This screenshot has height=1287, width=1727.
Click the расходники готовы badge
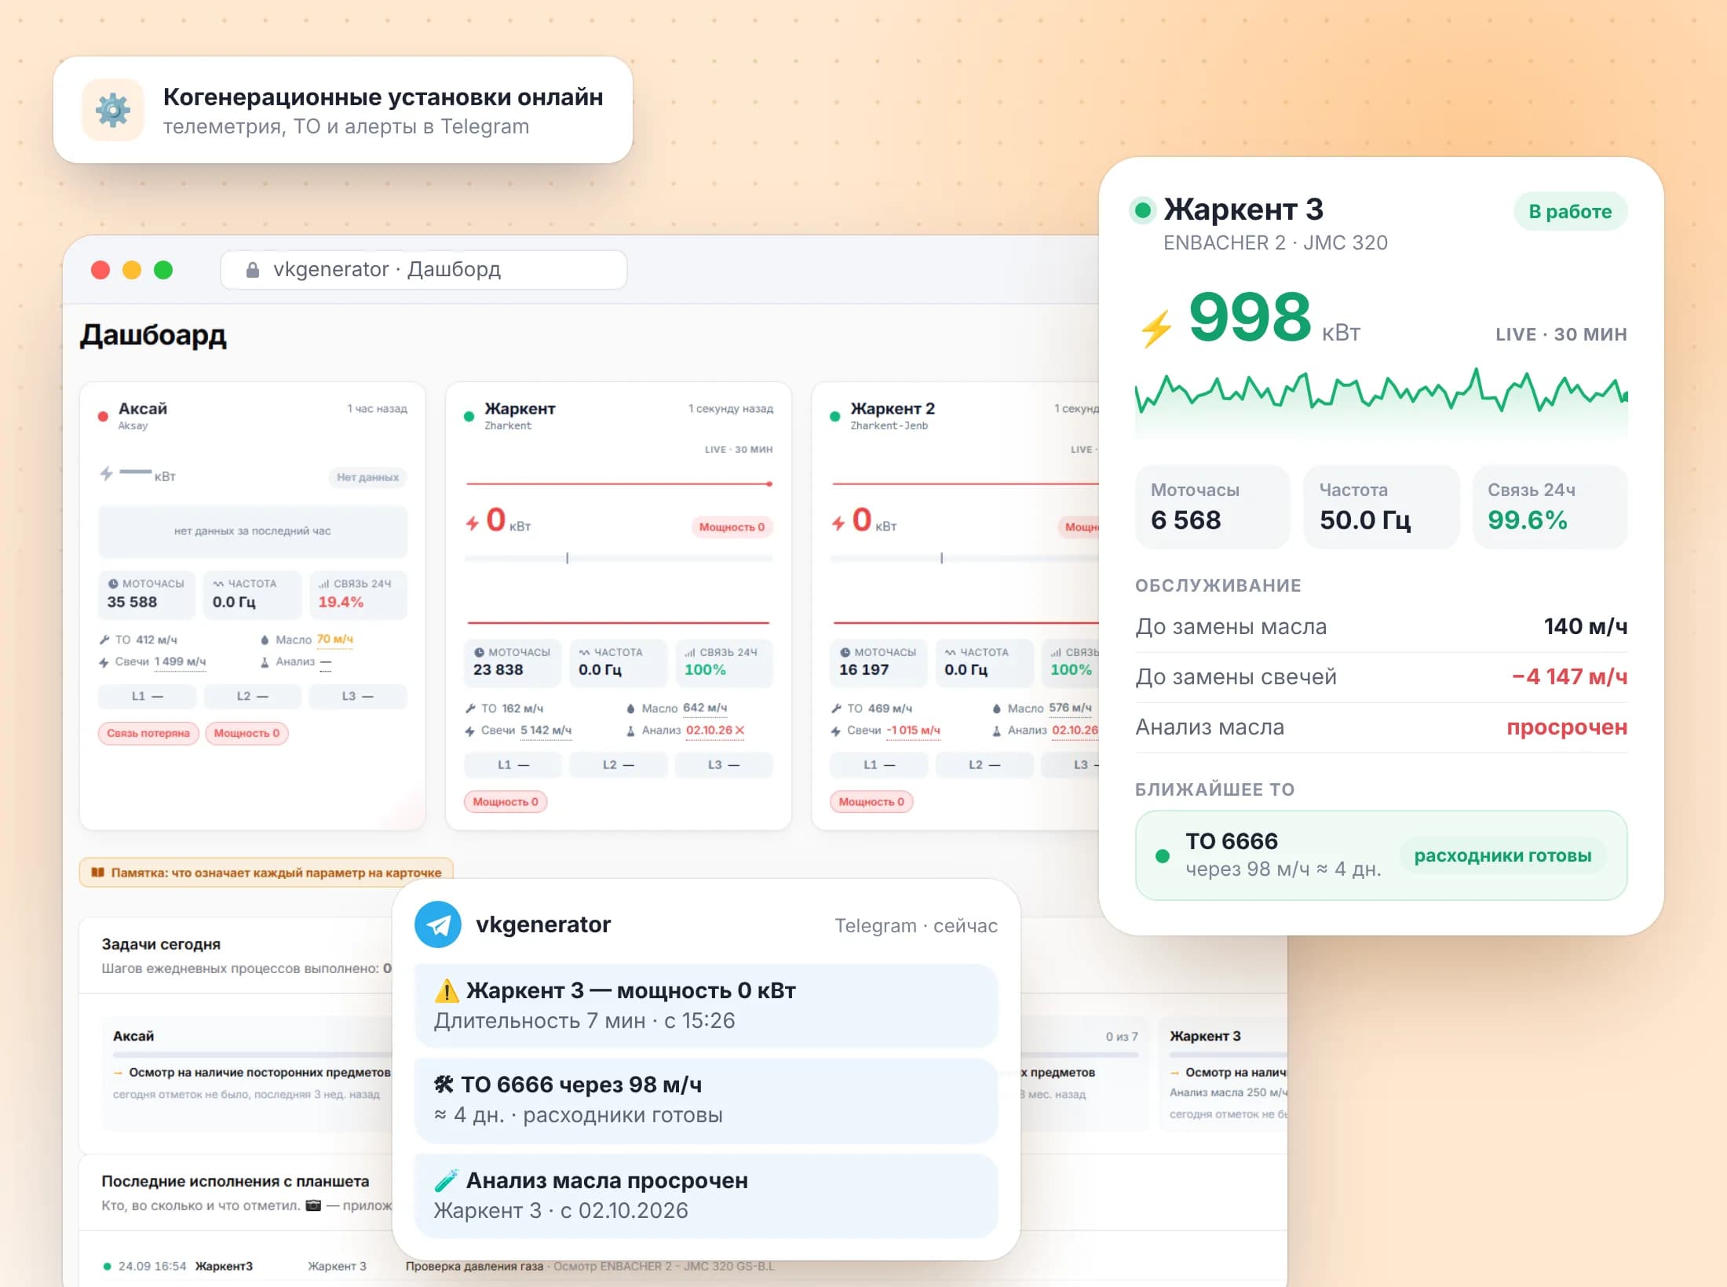[1502, 855]
